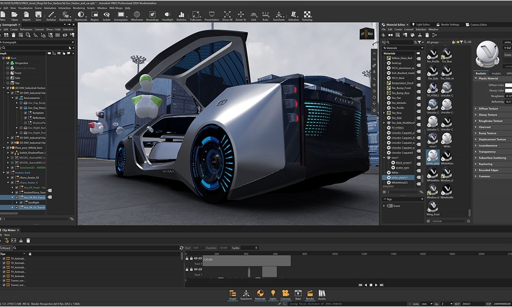Viewport: 512px width, 307px height.
Task: Toggle checkbox of Backplate node in Scenegraph
Action: [26, 113]
